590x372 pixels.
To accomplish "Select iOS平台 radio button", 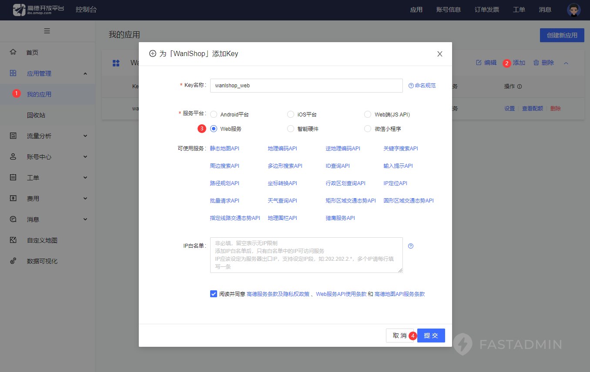I will (291, 114).
